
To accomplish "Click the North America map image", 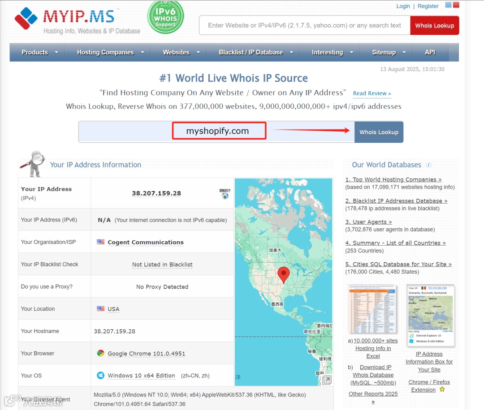I will [x=283, y=282].
